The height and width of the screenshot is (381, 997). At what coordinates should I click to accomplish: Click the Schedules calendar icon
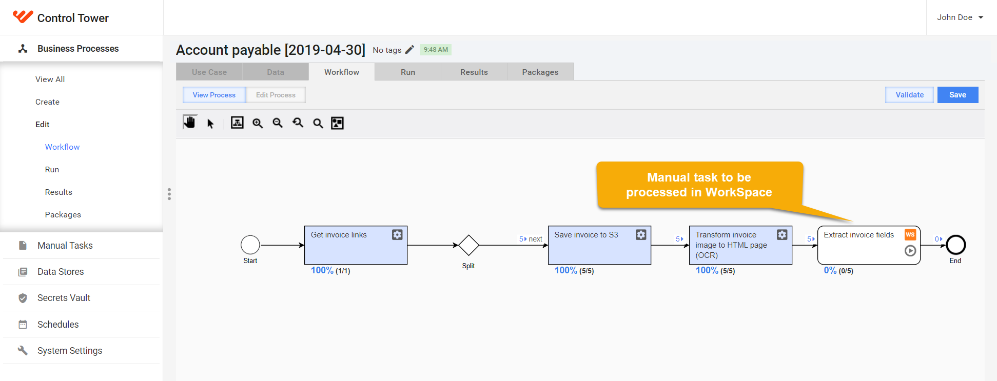click(x=23, y=325)
